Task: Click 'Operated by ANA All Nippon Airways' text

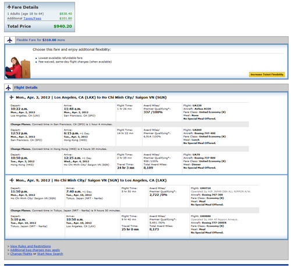Action: click(214, 219)
